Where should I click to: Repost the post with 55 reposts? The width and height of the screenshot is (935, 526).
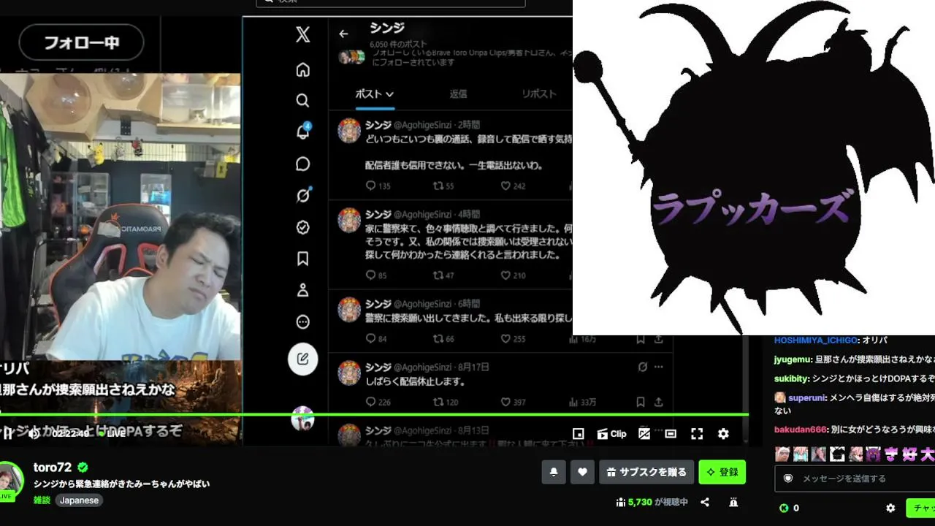[x=444, y=186]
